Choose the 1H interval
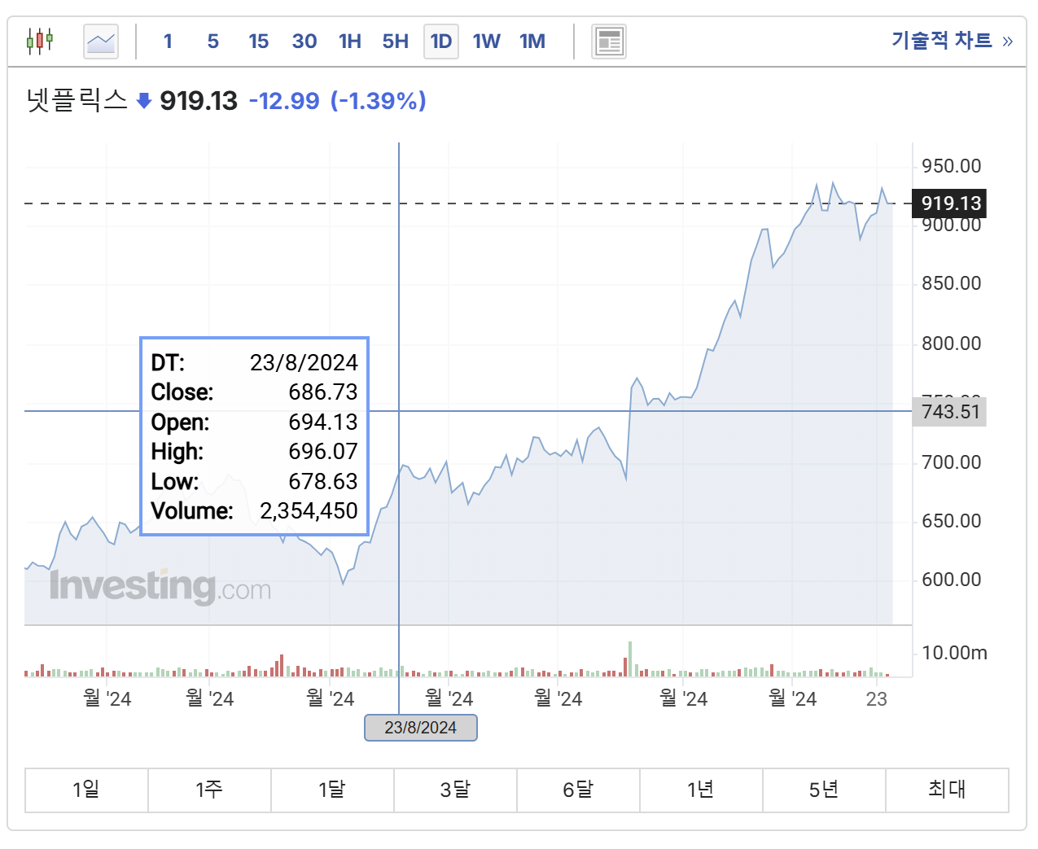 pyautogui.click(x=350, y=41)
